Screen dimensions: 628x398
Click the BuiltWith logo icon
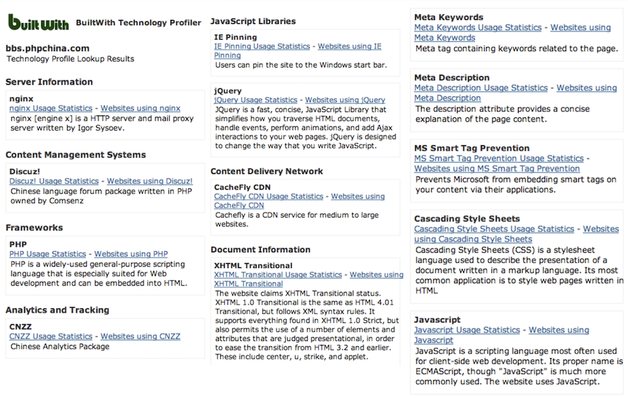[x=38, y=23]
